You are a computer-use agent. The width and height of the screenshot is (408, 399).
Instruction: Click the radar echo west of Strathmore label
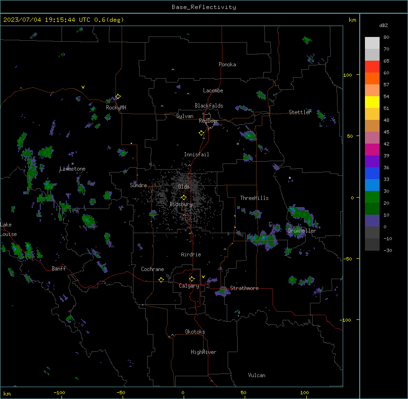[223, 291]
